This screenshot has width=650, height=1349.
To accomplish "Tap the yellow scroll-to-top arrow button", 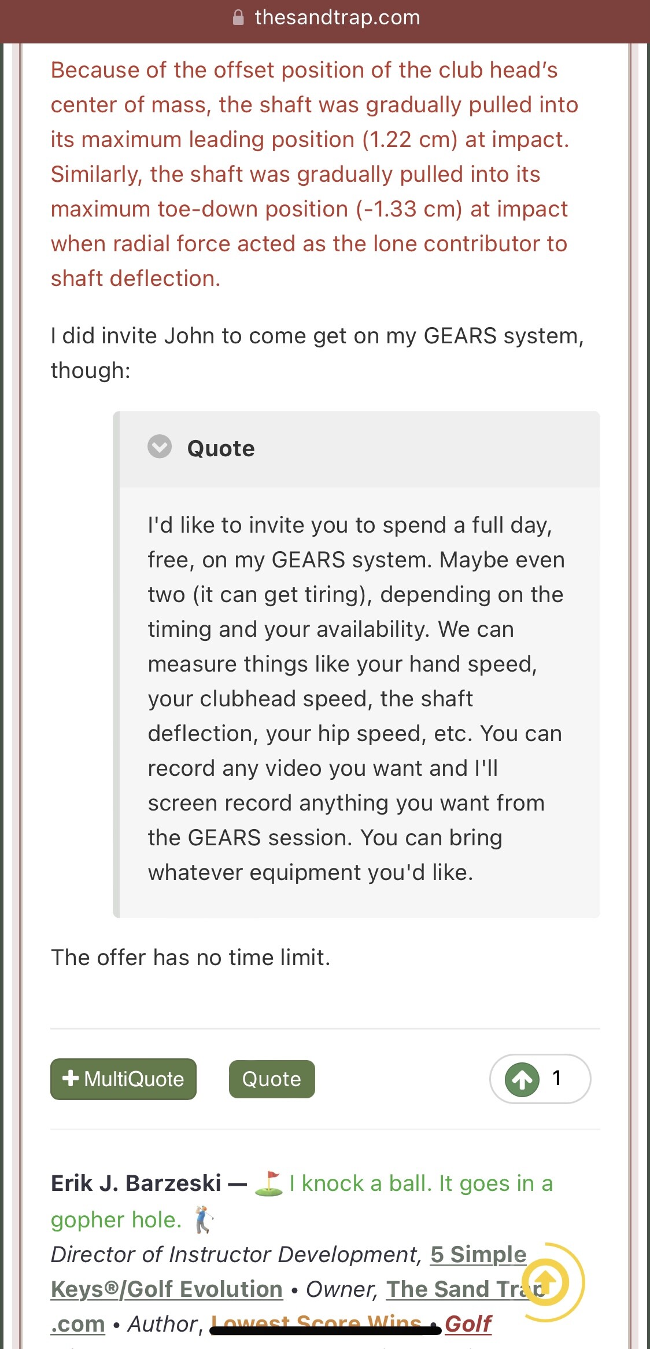I will click(x=546, y=1281).
